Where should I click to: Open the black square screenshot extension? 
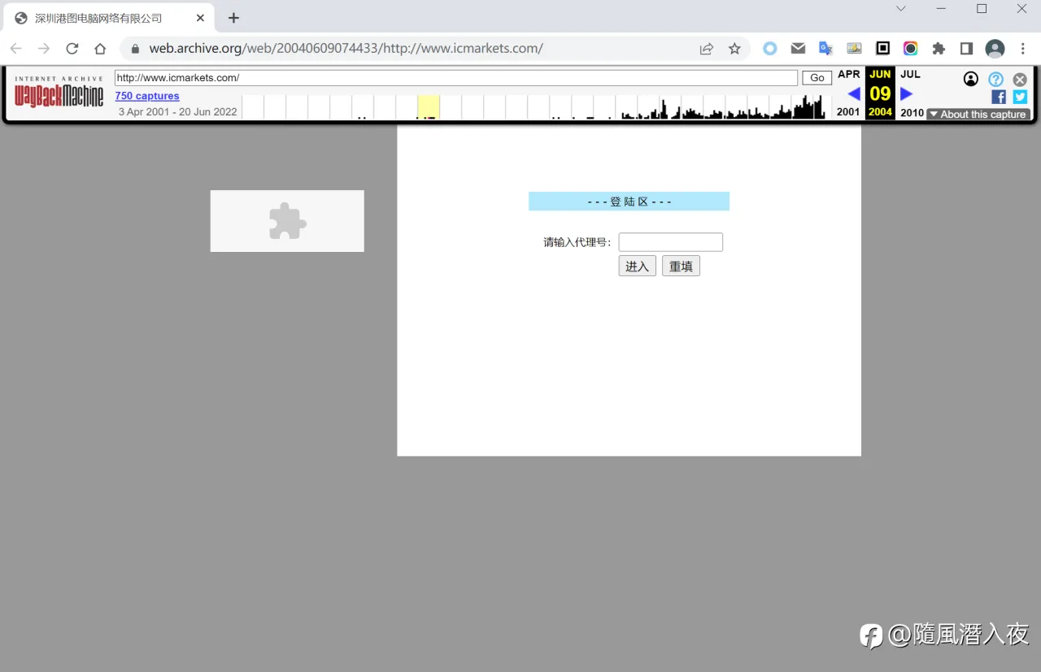[882, 49]
